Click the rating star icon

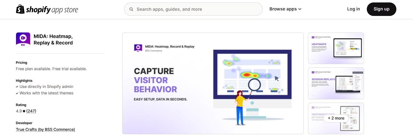(24, 111)
